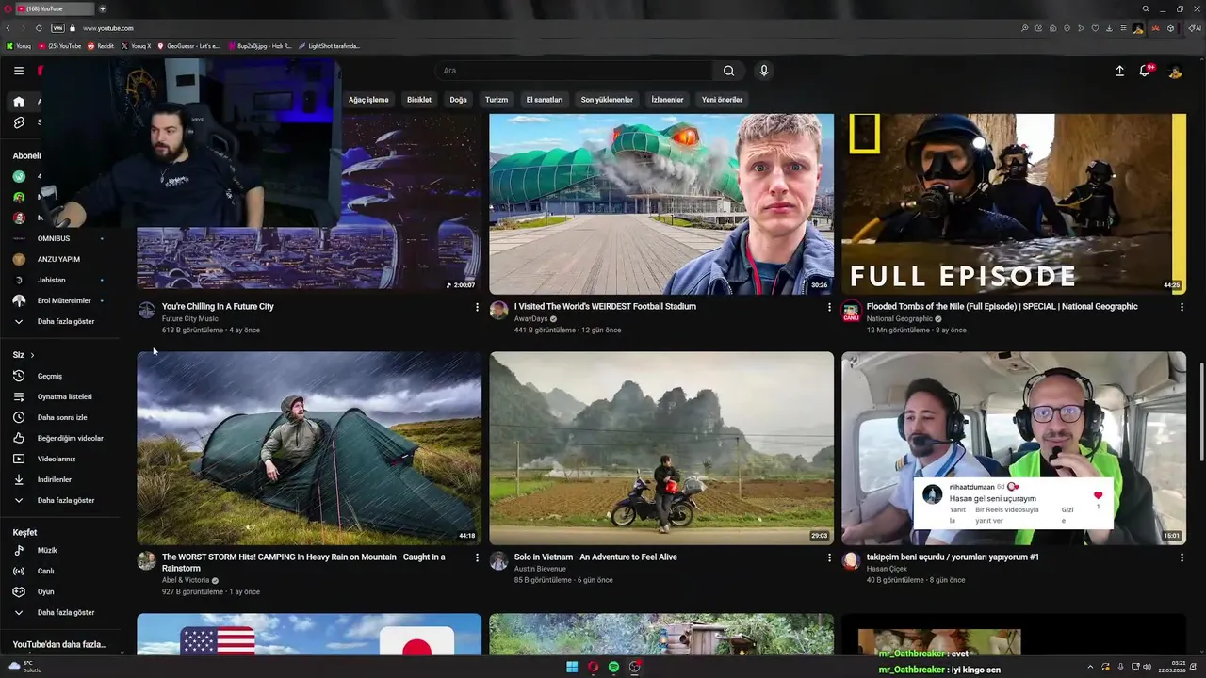This screenshot has width=1206, height=678.
Task: Open the YouTube guide hamburger menu
Action: [x=19, y=71]
